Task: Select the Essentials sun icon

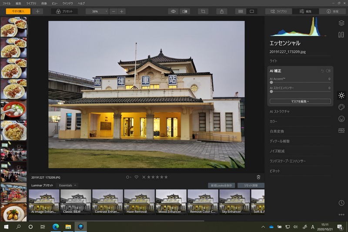Action: [x=341, y=95]
